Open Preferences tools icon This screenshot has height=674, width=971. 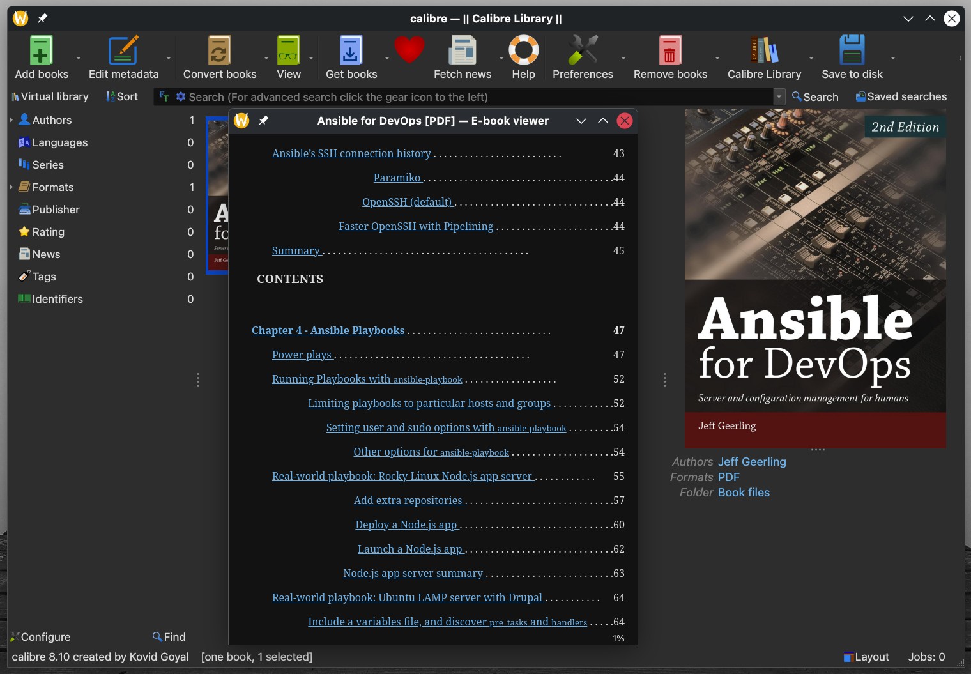pos(583,50)
